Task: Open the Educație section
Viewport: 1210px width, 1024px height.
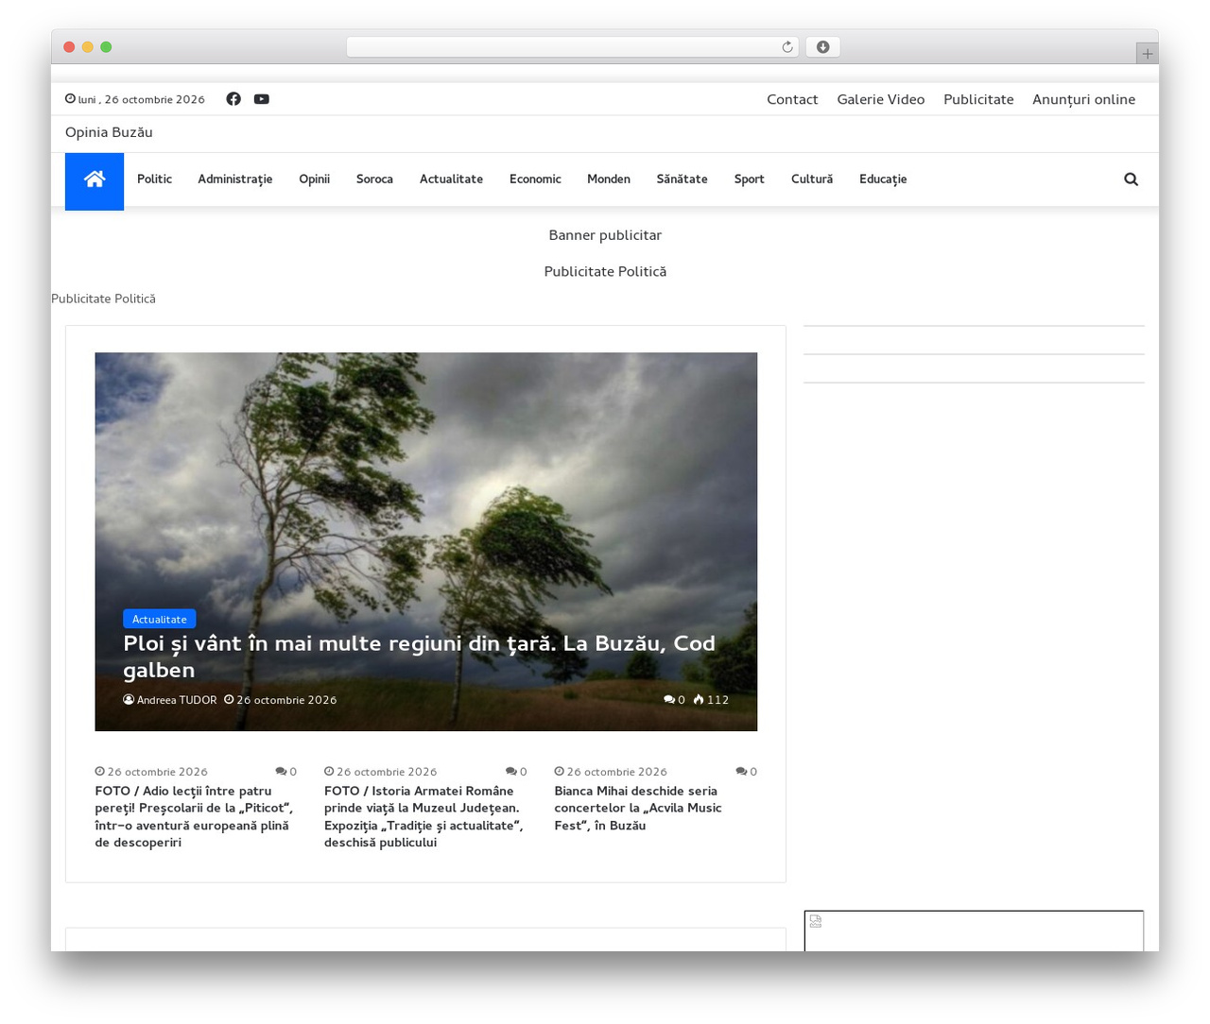Action: 883,179
